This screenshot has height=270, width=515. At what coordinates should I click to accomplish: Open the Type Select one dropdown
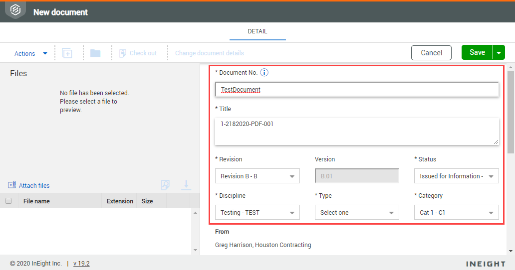click(x=356, y=213)
